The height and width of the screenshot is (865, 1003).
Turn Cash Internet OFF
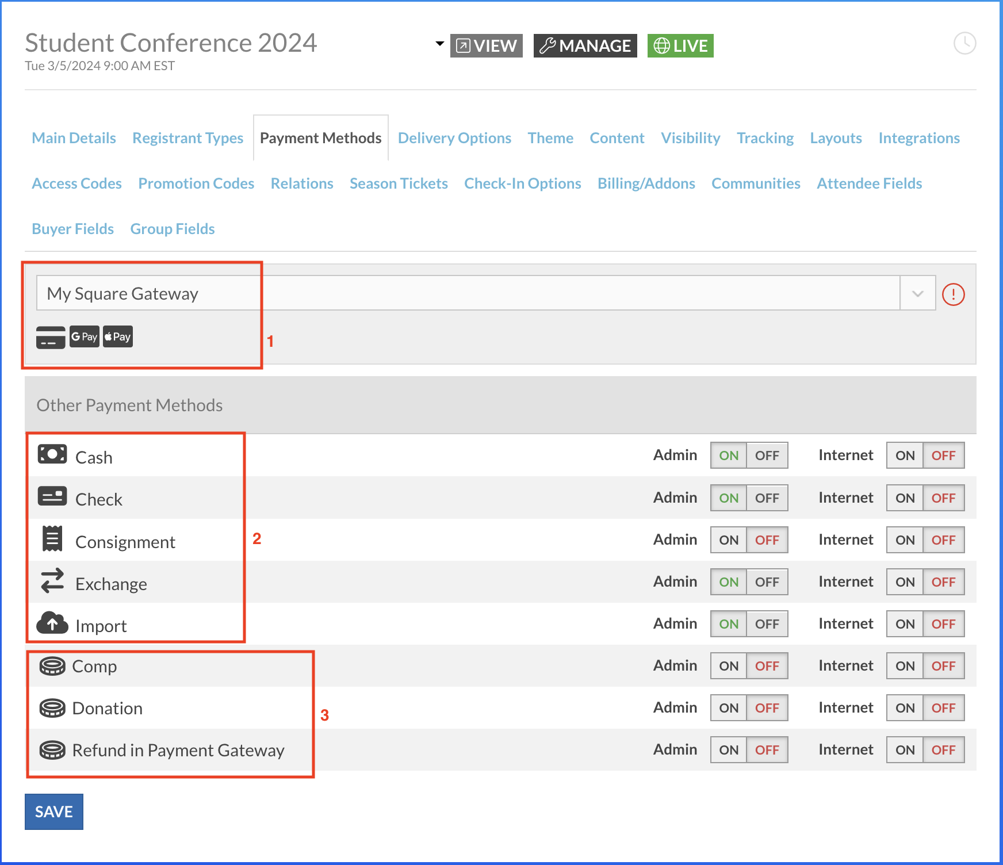click(943, 456)
